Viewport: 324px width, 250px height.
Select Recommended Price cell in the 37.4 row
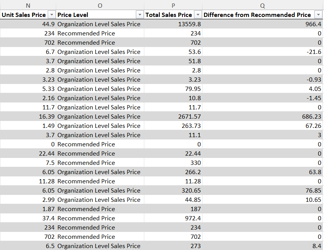click(100, 218)
